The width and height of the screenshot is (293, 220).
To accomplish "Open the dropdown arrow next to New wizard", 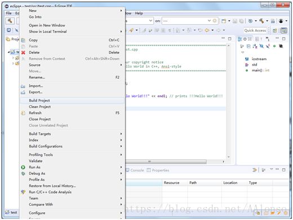I will (229, 21).
